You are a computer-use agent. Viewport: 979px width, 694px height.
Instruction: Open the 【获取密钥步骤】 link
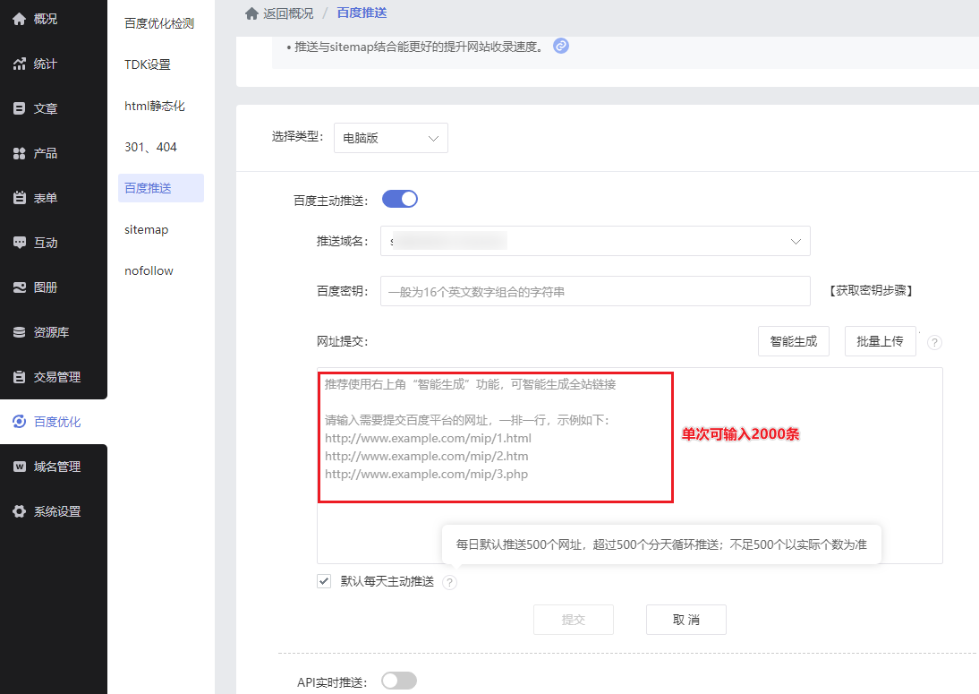tap(871, 290)
